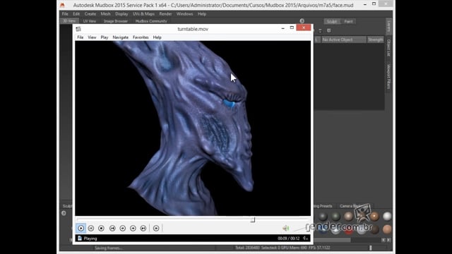Screen dimensions: 452x254
Task: Open Mudbox Edit menu
Action: pyautogui.click(x=76, y=14)
